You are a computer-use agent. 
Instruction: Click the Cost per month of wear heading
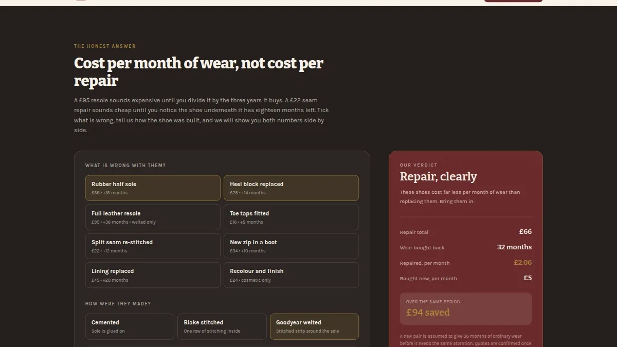click(198, 71)
